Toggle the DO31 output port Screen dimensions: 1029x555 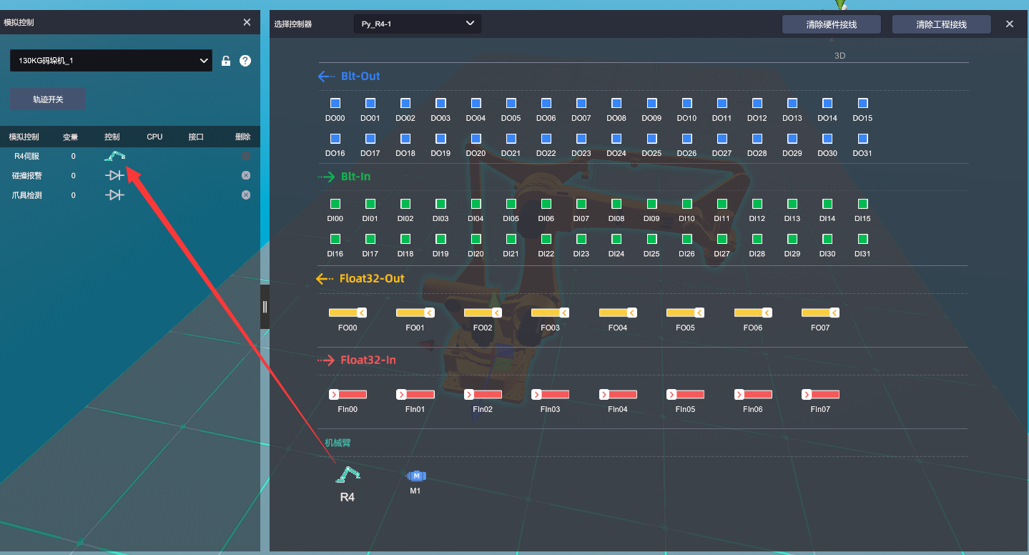862,139
